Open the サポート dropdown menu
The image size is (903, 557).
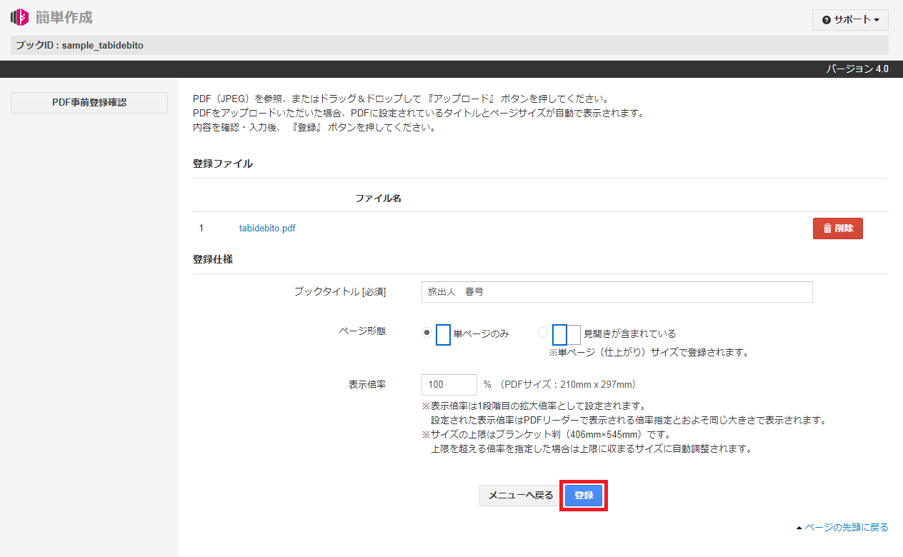coord(850,20)
